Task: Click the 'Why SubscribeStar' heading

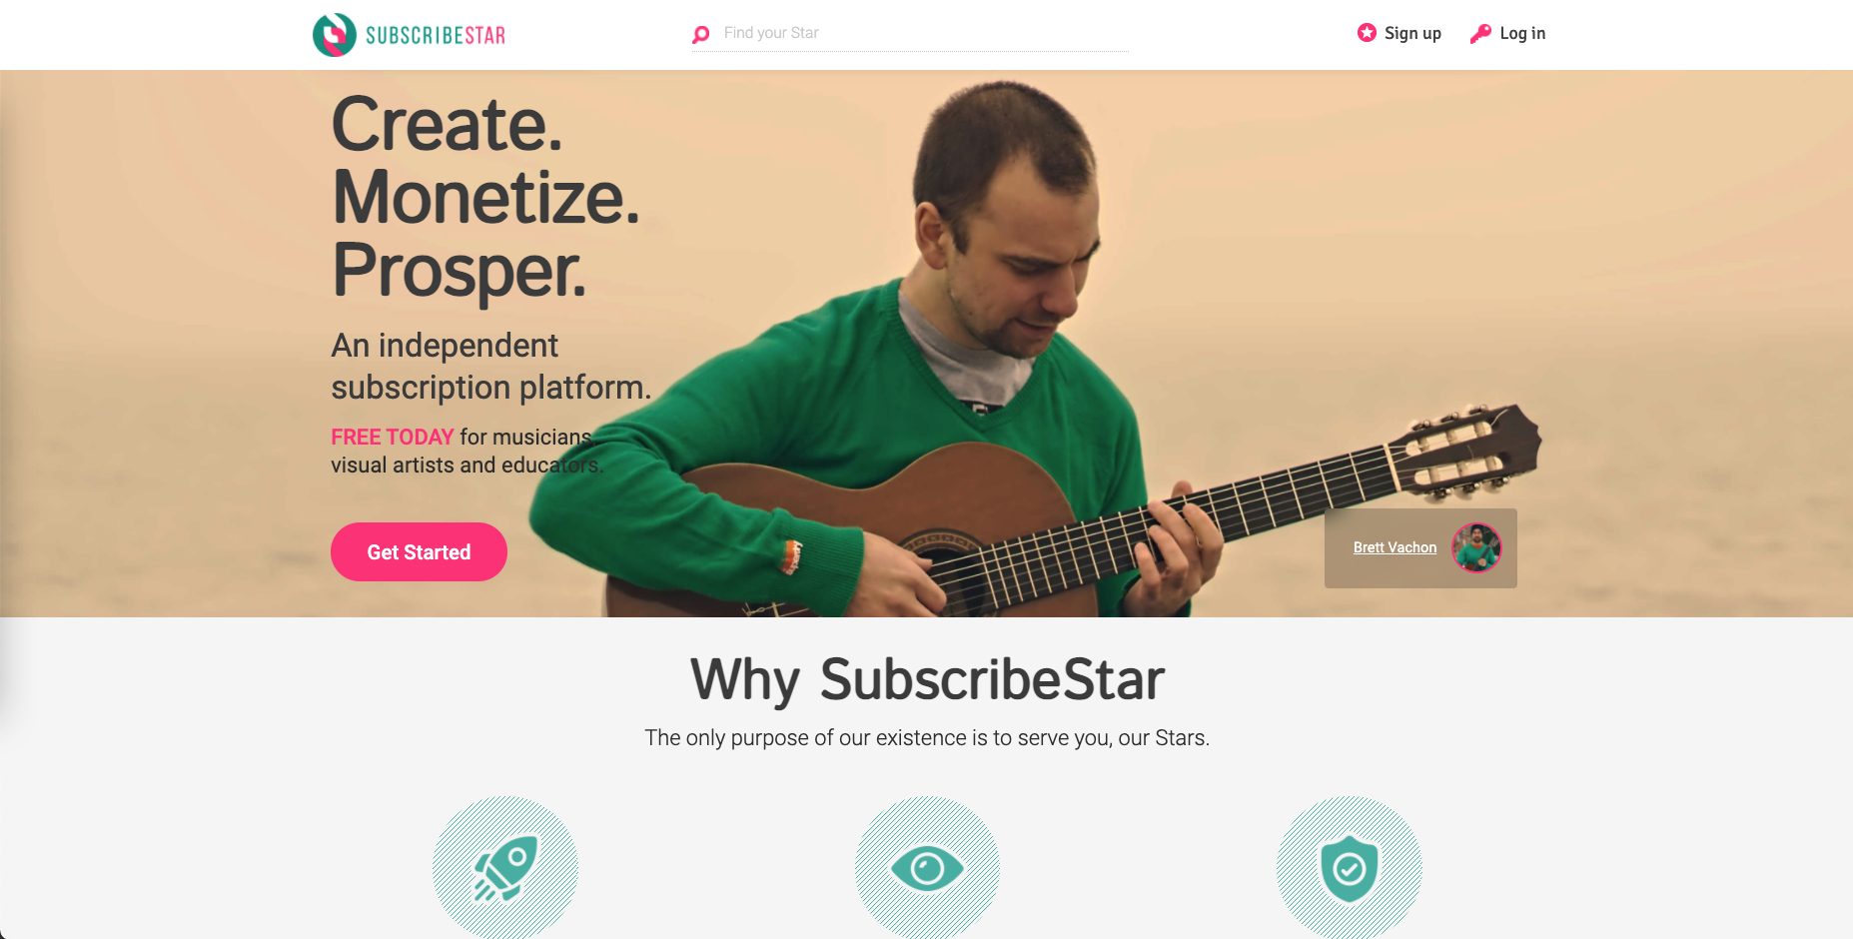Action: coord(927,680)
